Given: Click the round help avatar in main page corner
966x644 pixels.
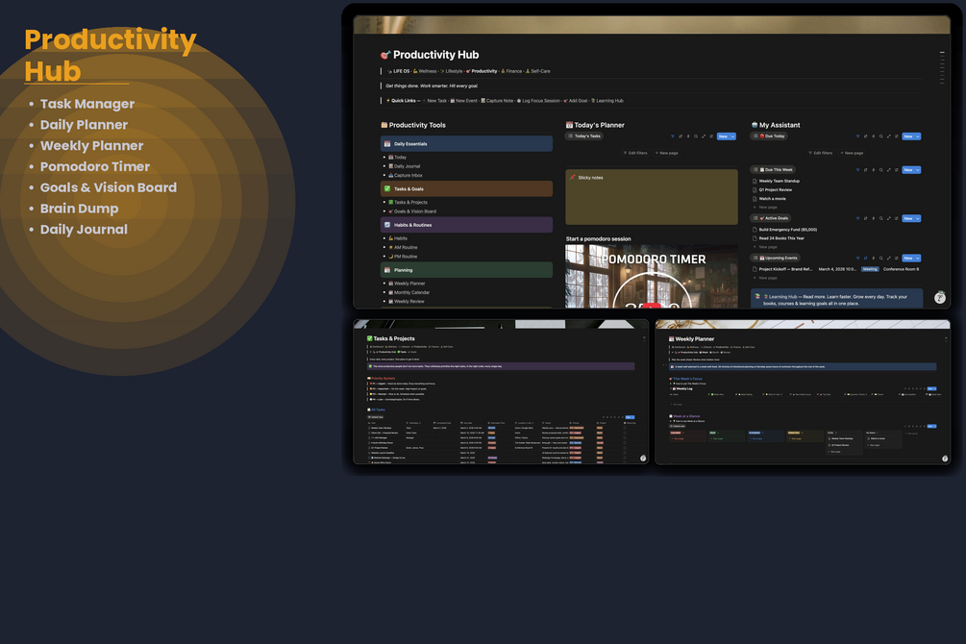Looking at the screenshot, I should [939, 298].
